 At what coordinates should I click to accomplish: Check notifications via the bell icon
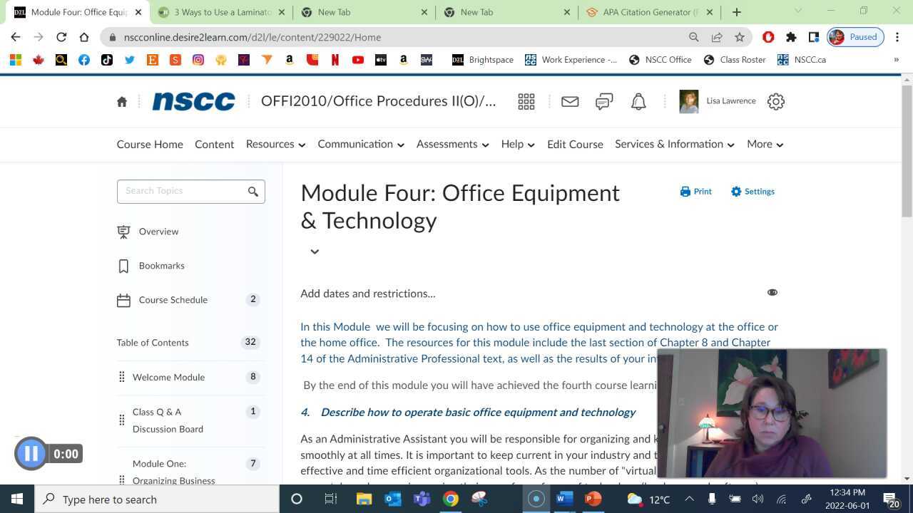(638, 101)
